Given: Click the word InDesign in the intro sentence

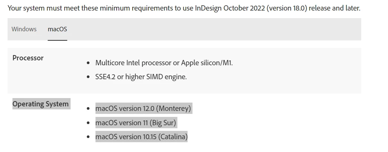Looking at the screenshot, I should pos(208,8).
